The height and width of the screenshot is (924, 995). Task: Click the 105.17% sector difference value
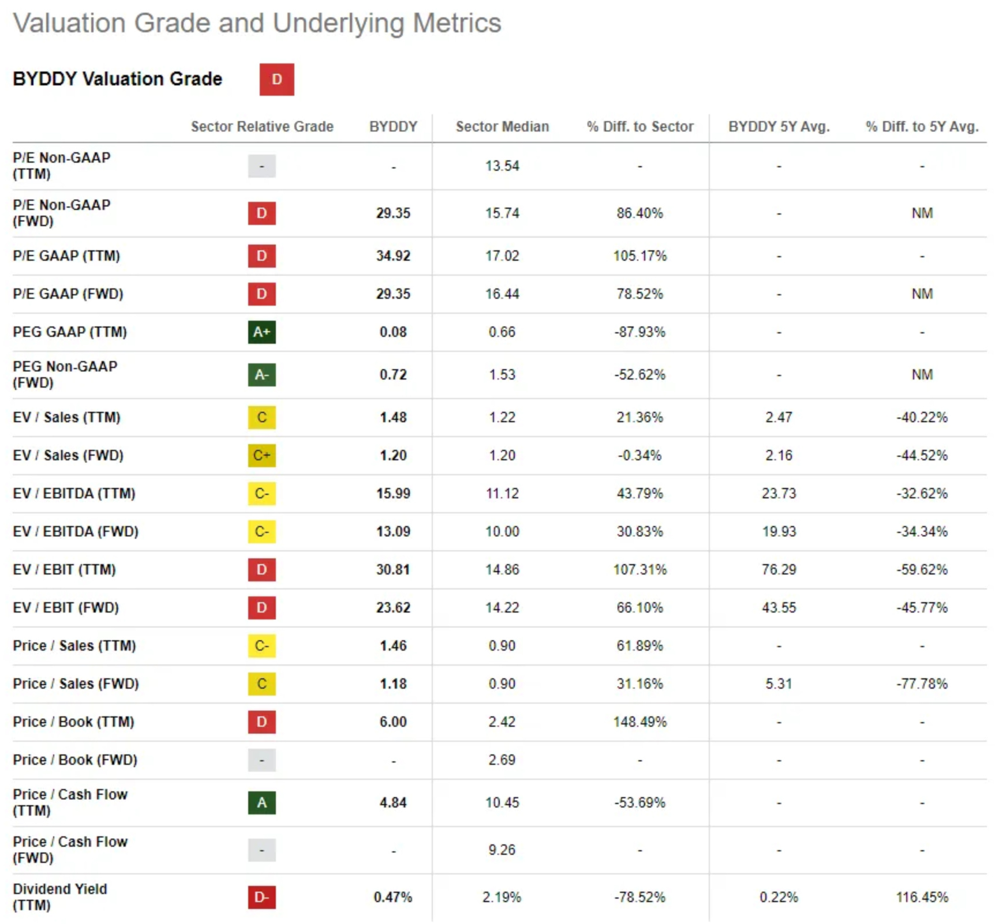coord(639,256)
